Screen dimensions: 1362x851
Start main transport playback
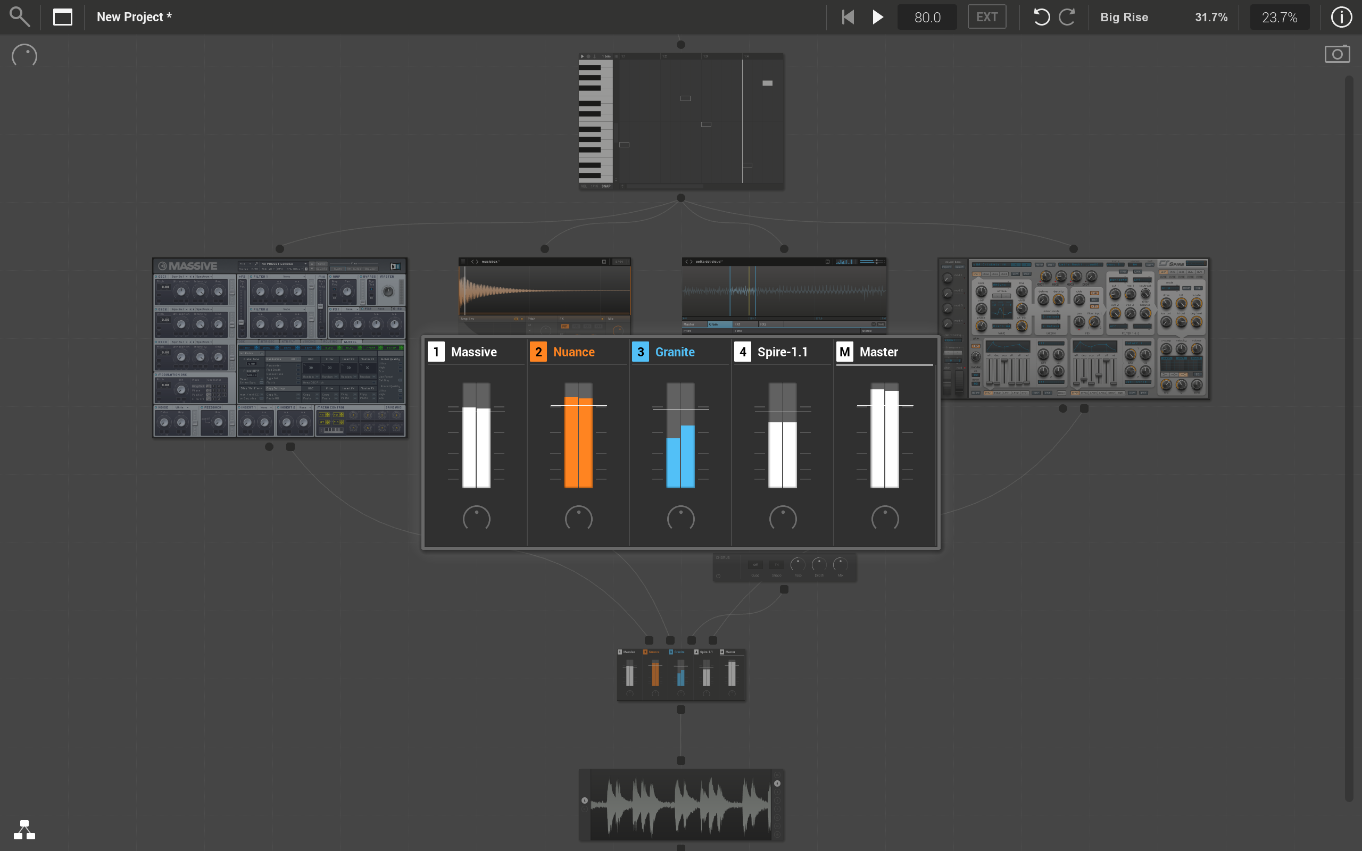pyautogui.click(x=878, y=17)
